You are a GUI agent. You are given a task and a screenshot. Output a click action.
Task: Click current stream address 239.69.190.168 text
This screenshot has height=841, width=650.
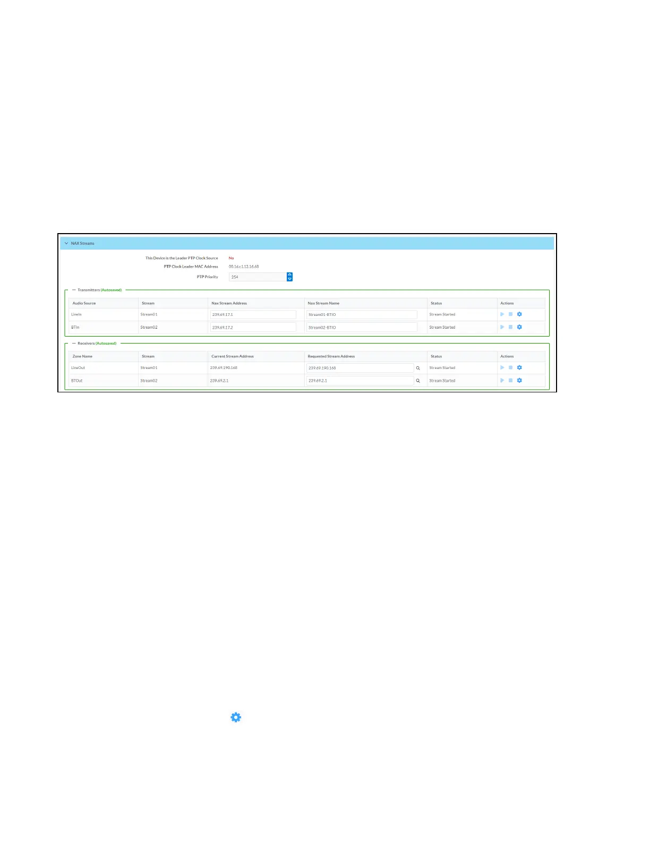click(x=224, y=367)
